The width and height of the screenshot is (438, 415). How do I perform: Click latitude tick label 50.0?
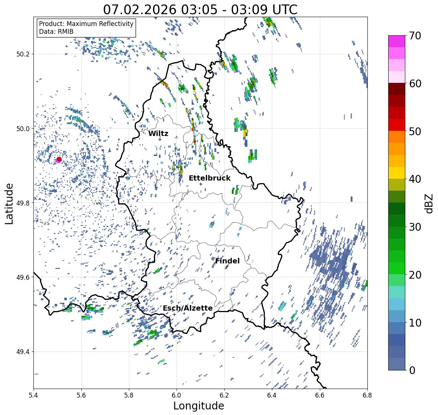23,129
